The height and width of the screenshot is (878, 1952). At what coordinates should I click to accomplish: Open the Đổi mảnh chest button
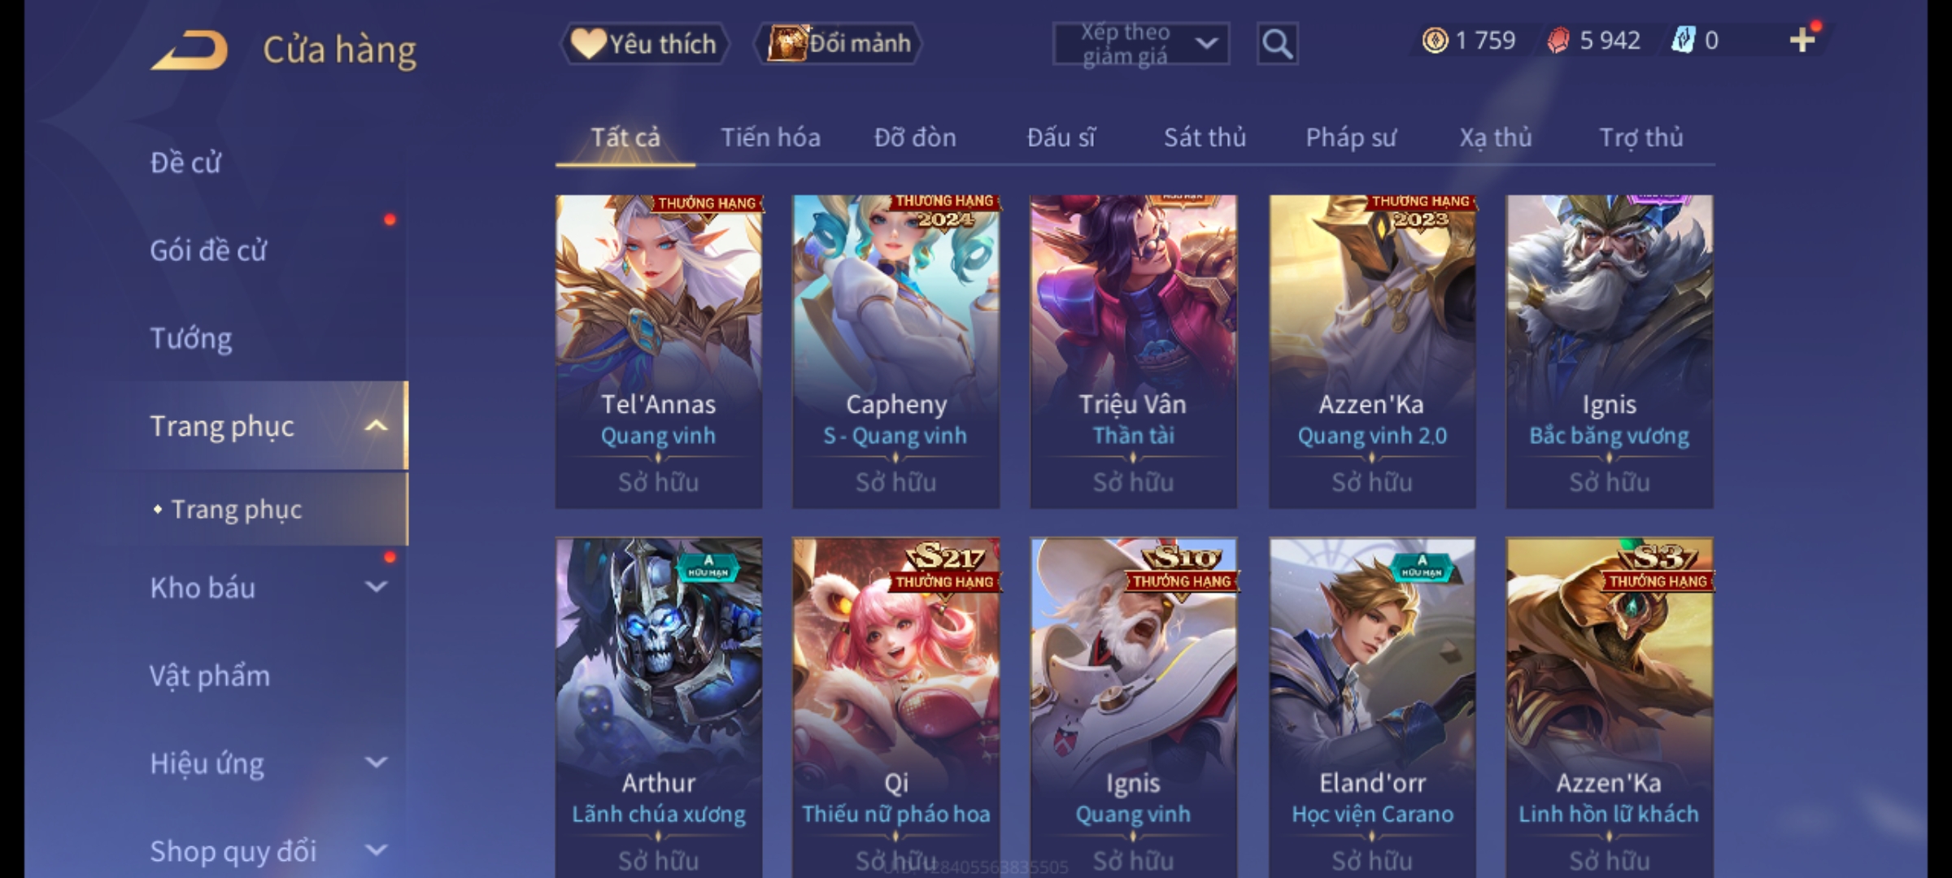click(x=839, y=44)
